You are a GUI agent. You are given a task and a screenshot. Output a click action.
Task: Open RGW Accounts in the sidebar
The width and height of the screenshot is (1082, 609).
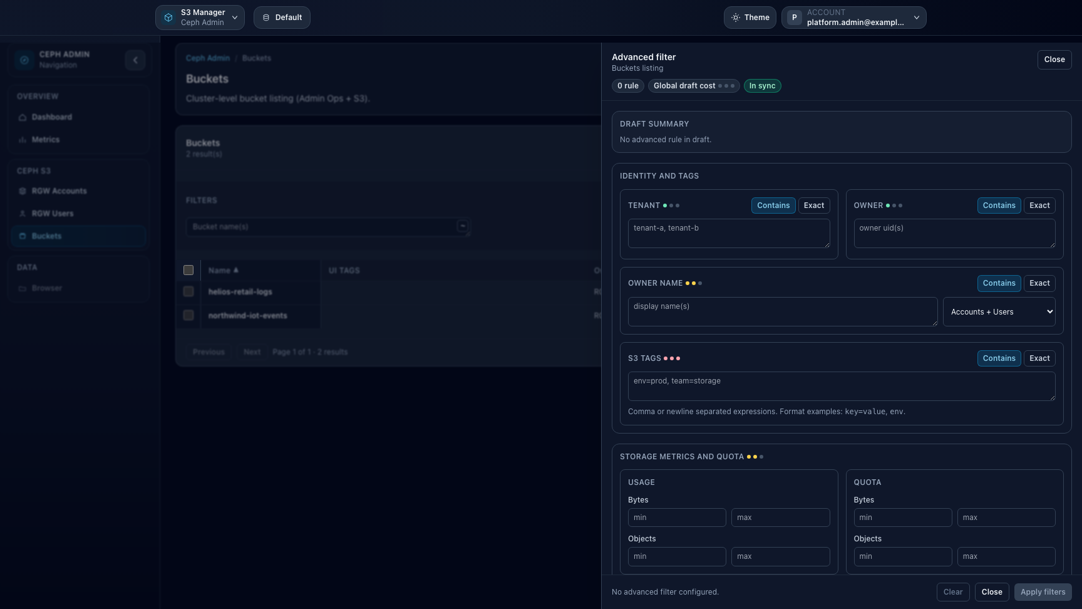pos(59,190)
